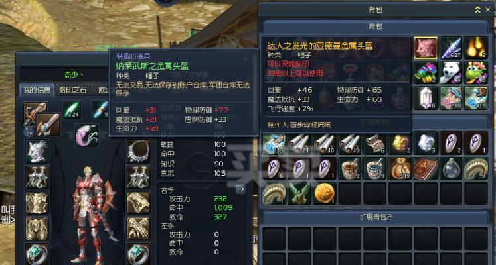Collapse the 背包 window with double-chevron
This screenshot has height=265, width=496.
coord(477,10)
